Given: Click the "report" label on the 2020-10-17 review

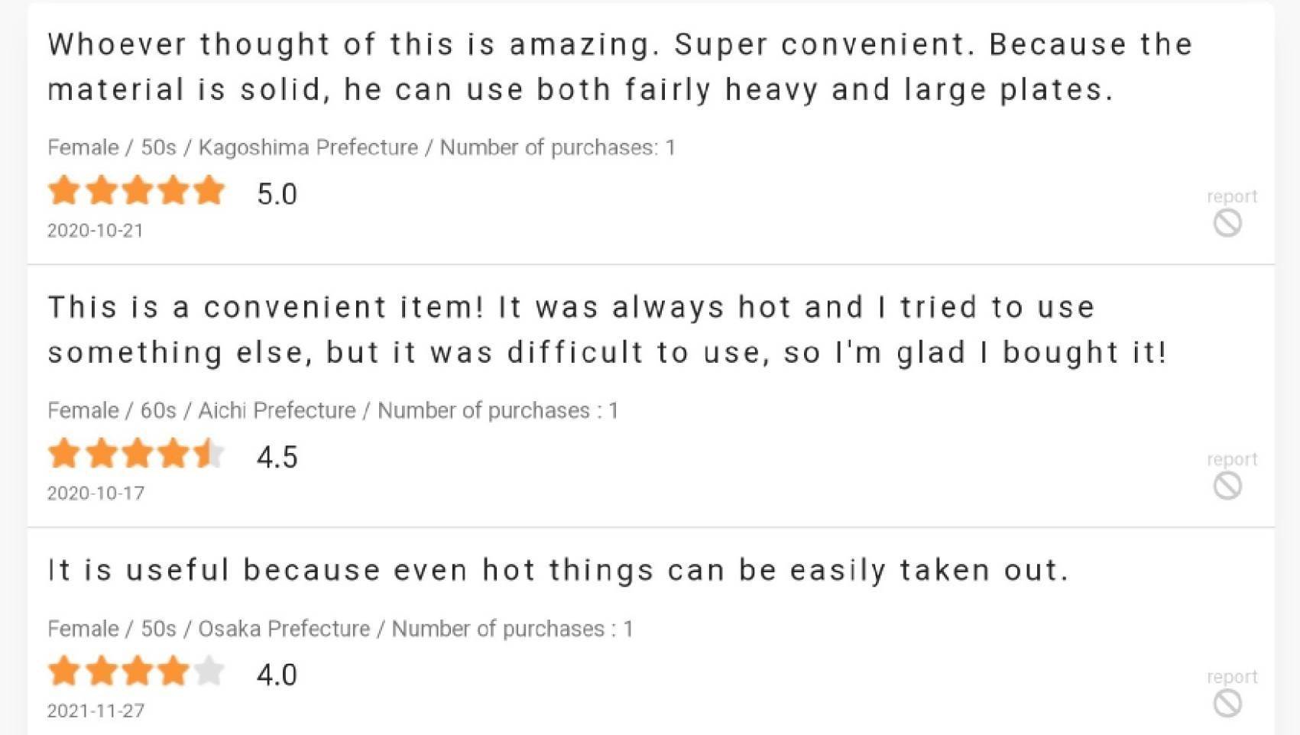Looking at the screenshot, I should [1231, 459].
